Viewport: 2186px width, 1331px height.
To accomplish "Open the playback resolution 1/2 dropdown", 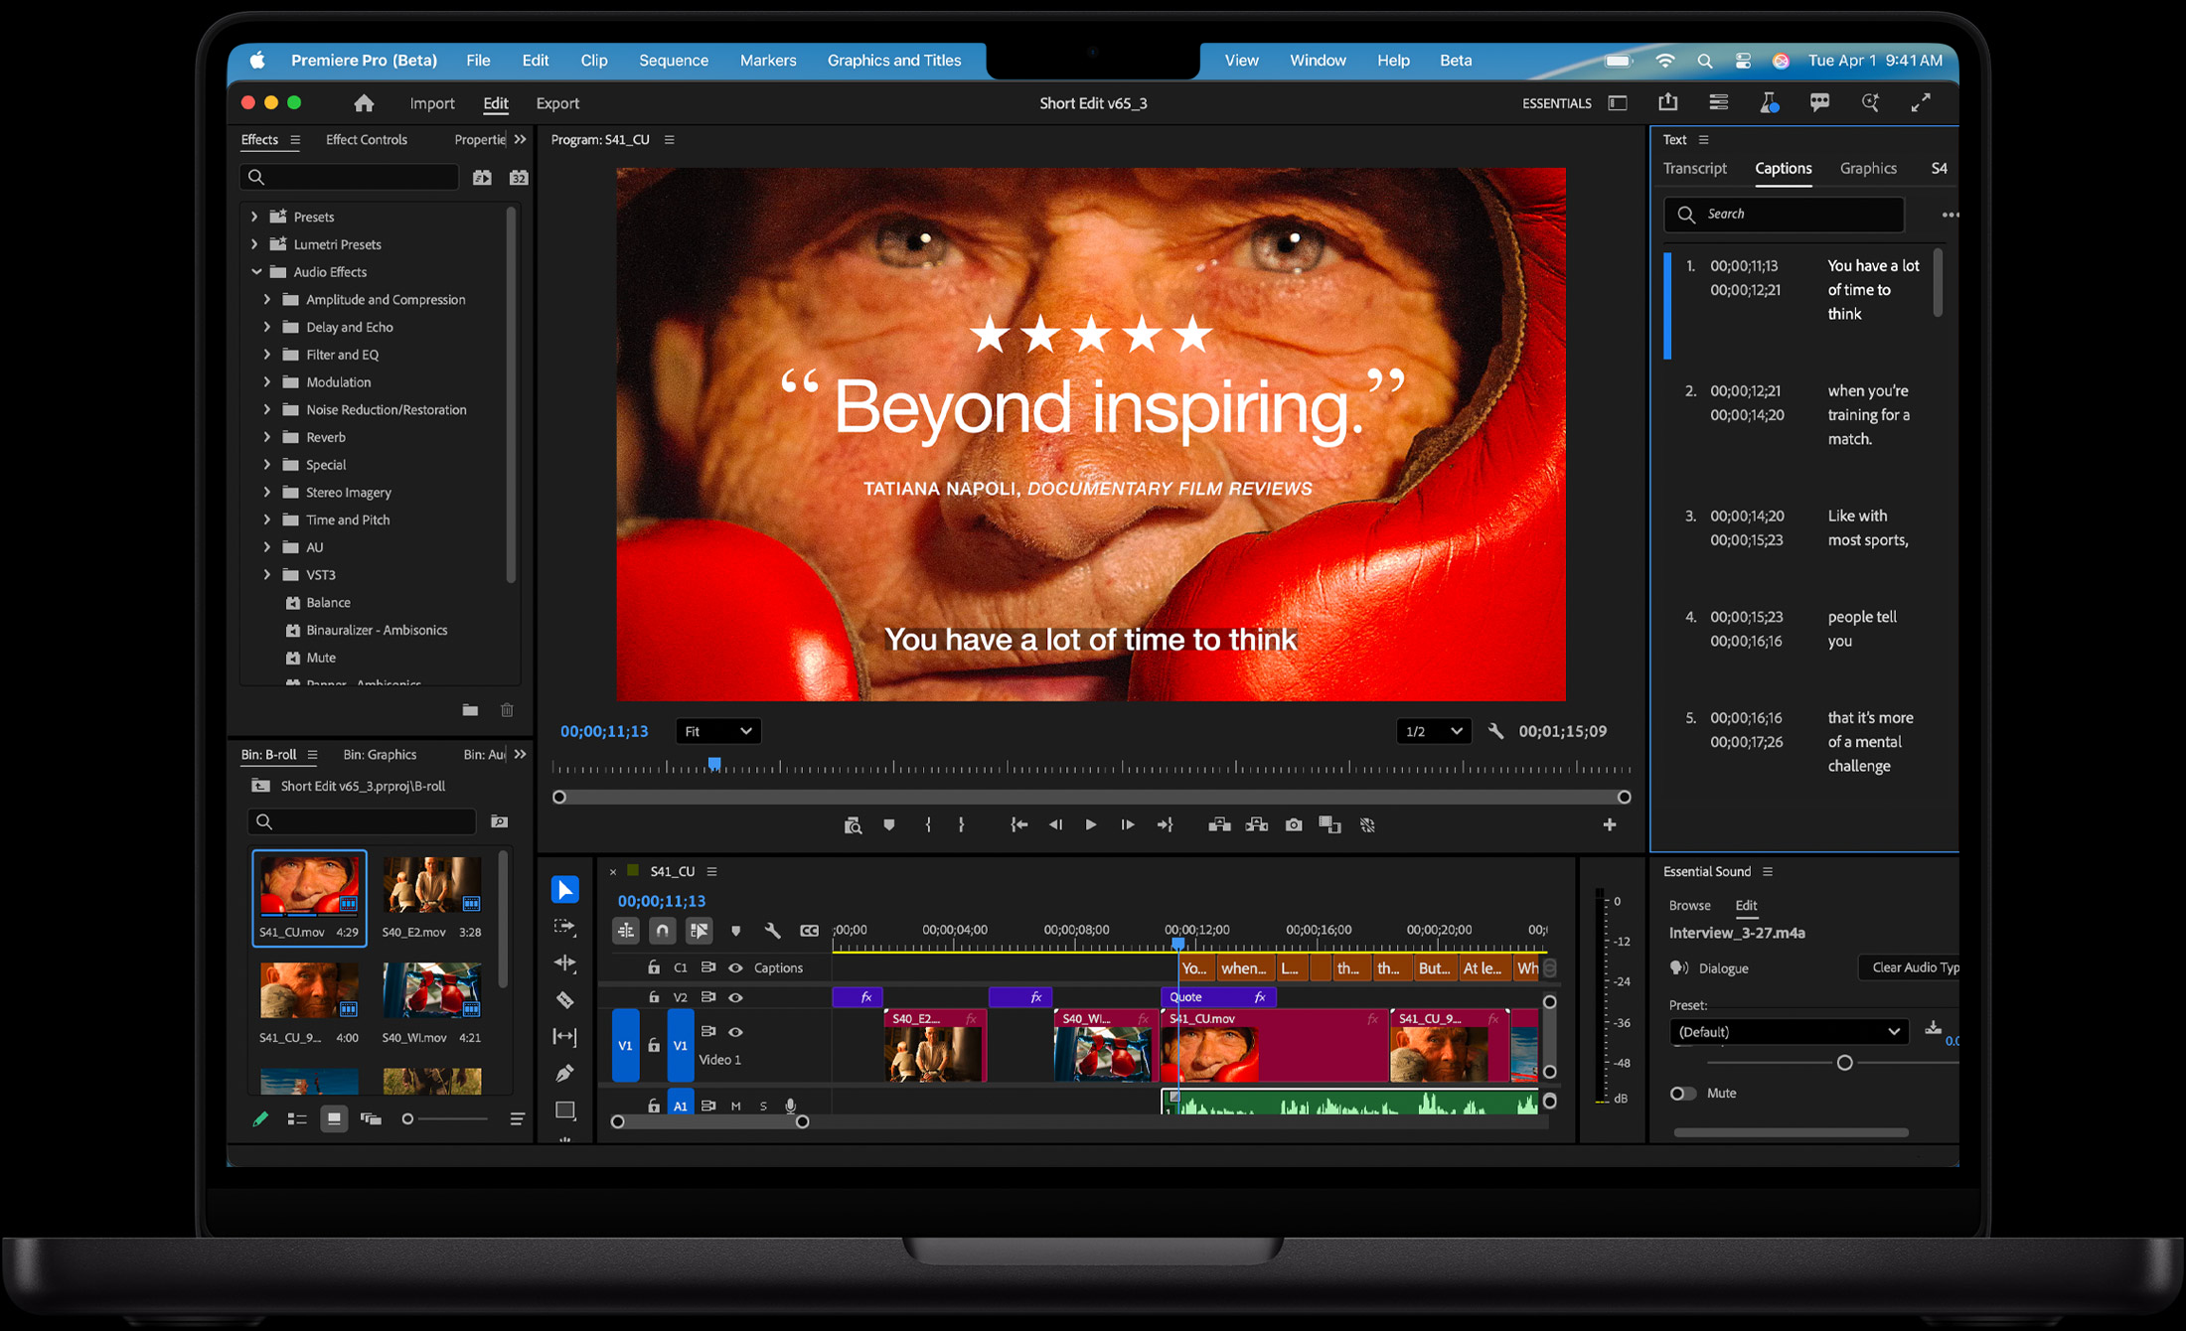I will pyautogui.click(x=1433, y=731).
